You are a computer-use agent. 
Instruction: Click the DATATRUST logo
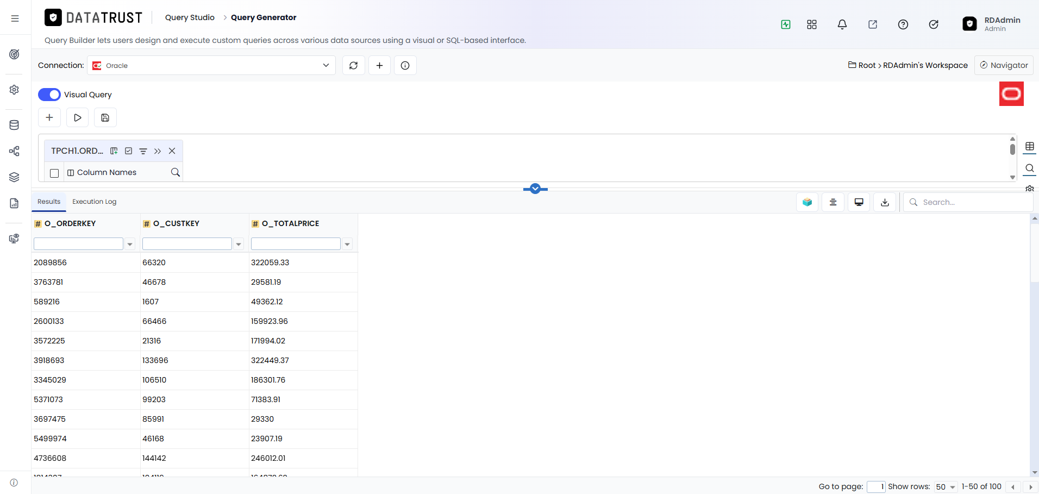[93, 17]
